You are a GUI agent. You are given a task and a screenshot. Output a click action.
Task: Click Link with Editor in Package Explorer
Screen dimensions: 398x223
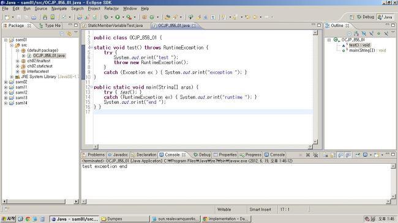click(x=69, y=34)
